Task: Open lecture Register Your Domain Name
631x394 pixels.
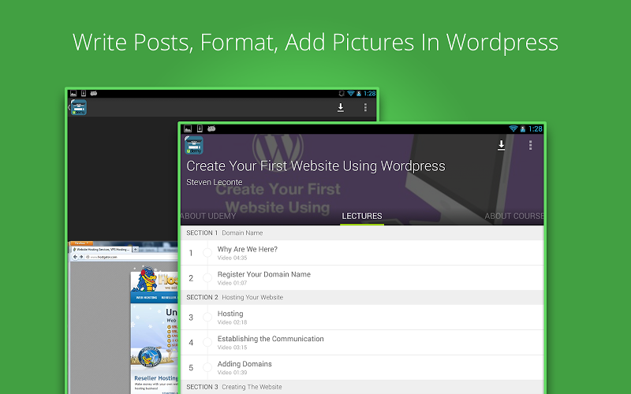Action: click(x=362, y=278)
